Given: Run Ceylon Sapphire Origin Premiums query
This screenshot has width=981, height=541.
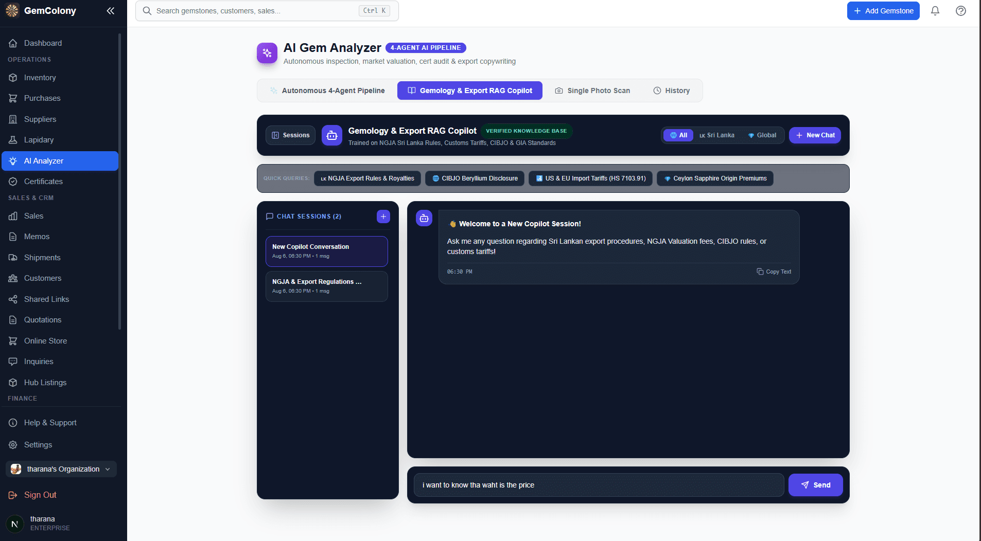Looking at the screenshot, I should click(715, 178).
